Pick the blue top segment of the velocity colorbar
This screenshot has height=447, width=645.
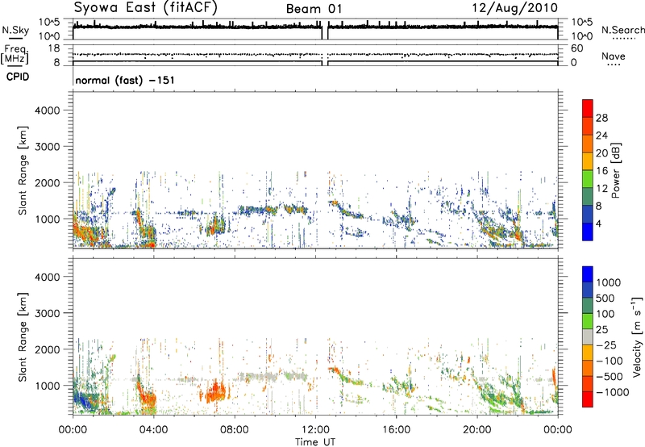point(588,274)
